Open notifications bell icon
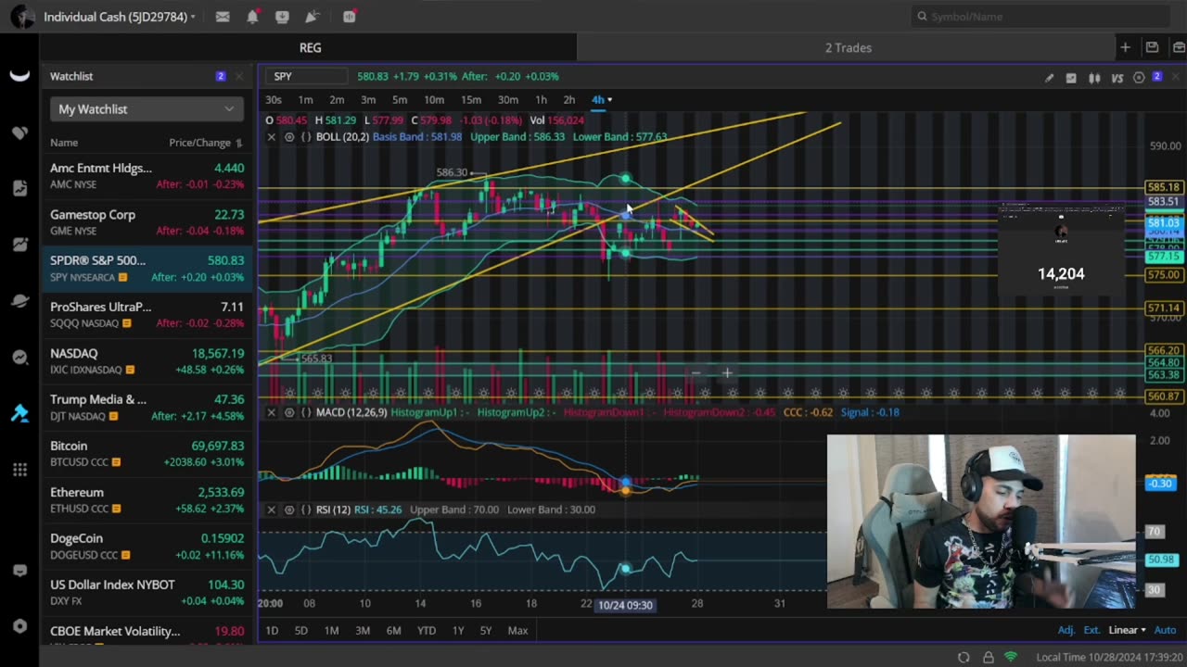Viewport: 1187px width, 667px height. [252, 17]
